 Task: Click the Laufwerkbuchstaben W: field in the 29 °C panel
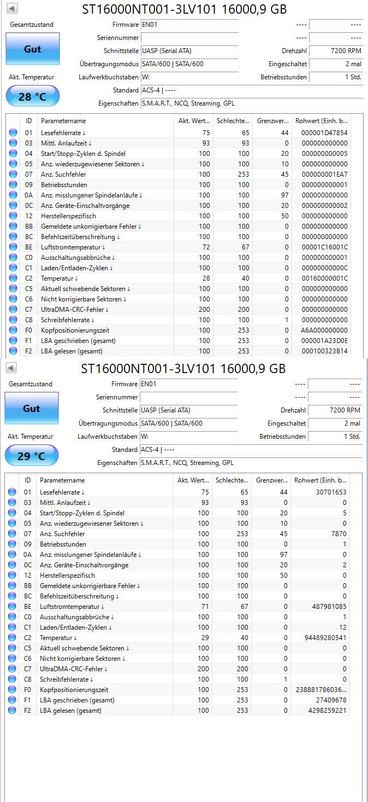(x=188, y=437)
